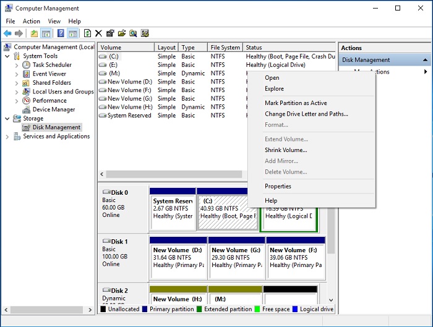Sort by the File System column header
433x327 pixels.
(x=225, y=48)
